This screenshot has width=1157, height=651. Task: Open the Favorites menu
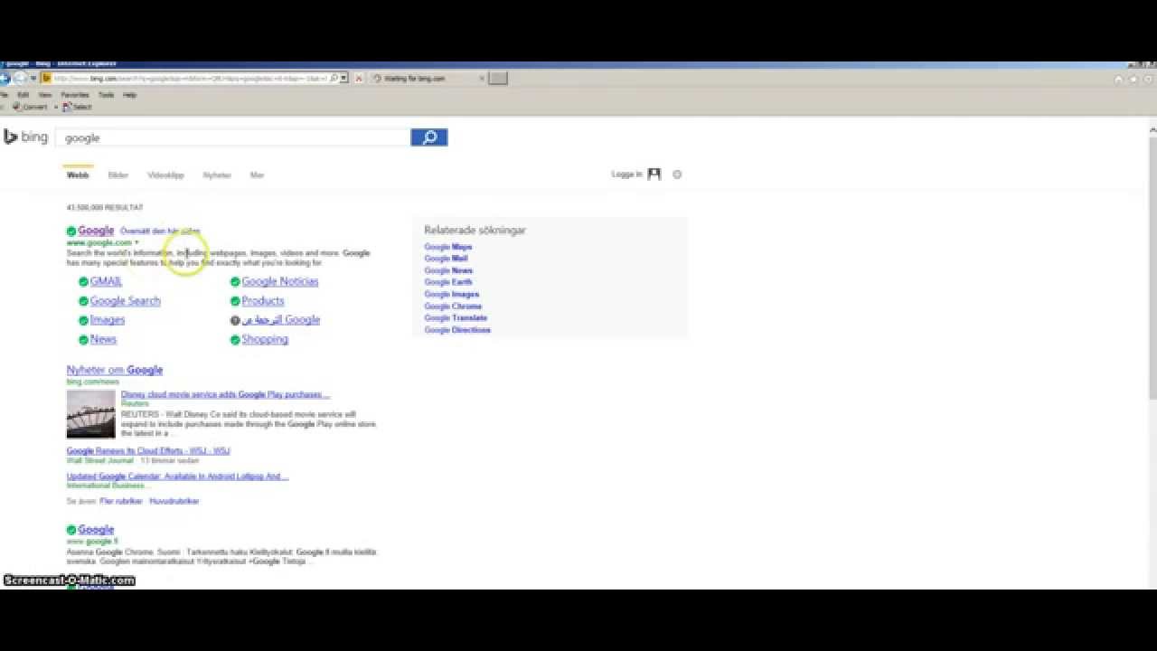point(75,95)
